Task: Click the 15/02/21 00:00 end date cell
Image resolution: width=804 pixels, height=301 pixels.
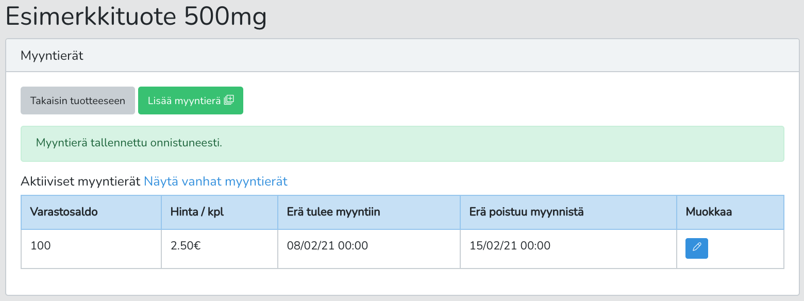Action: 568,249
